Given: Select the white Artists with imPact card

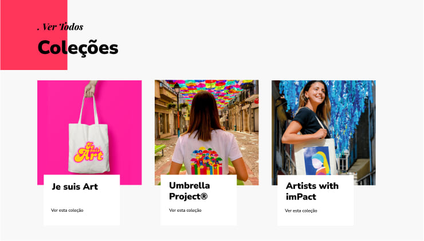Looking at the screenshot, I should coord(316,200).
